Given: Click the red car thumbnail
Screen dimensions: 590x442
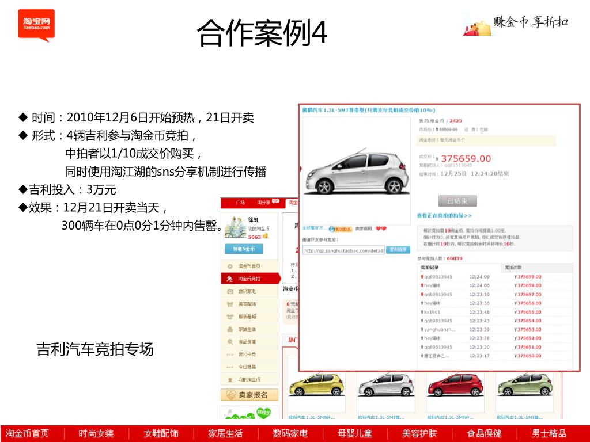Looking at the screenshot, I should coord(455,384).
